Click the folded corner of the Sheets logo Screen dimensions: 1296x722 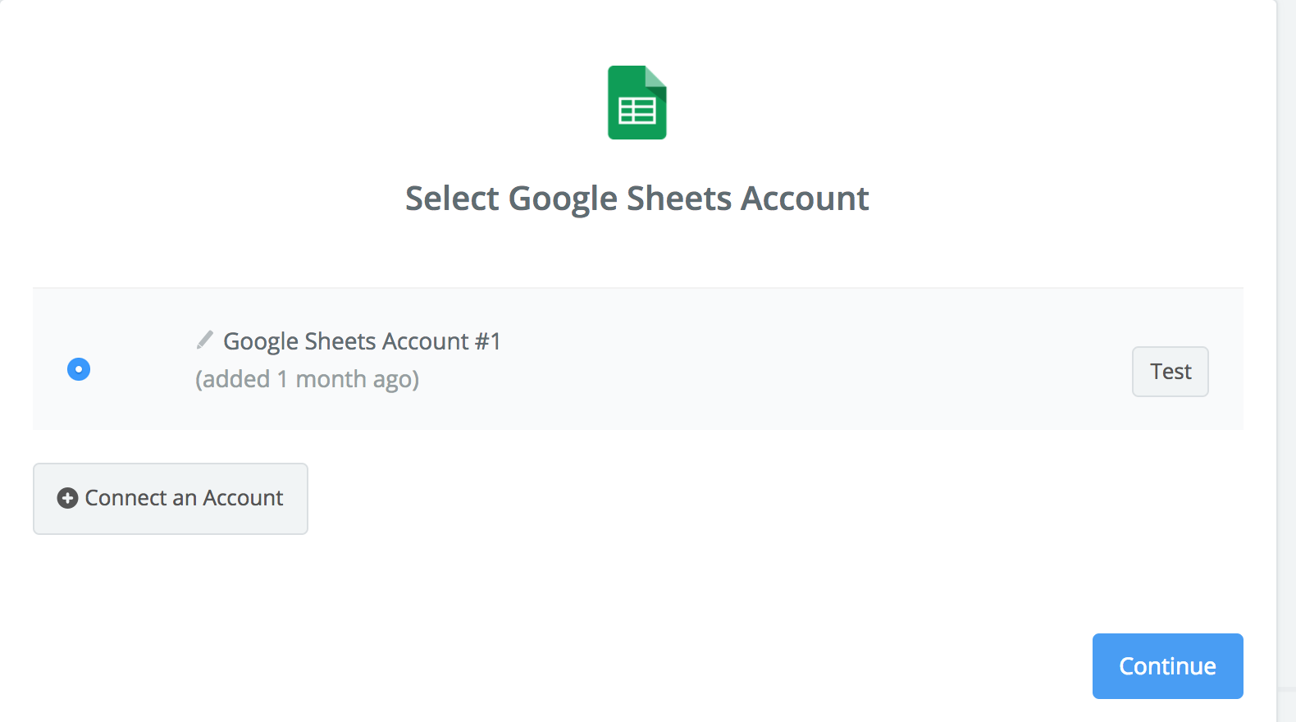point(655,76)
